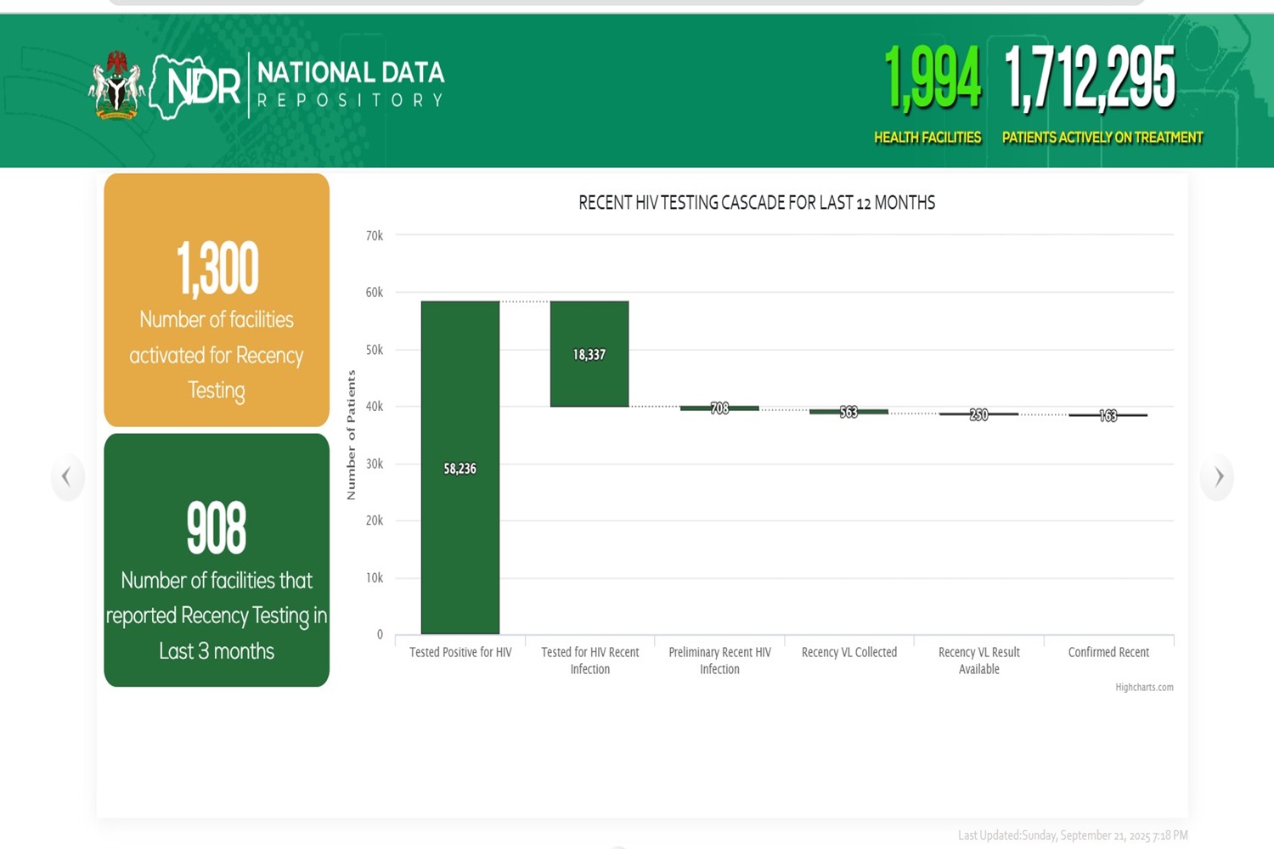1274x849 pixels.
Task: Click the 1,712,295 Patients Actively on Treatment counter
Action: (1096, 93)
